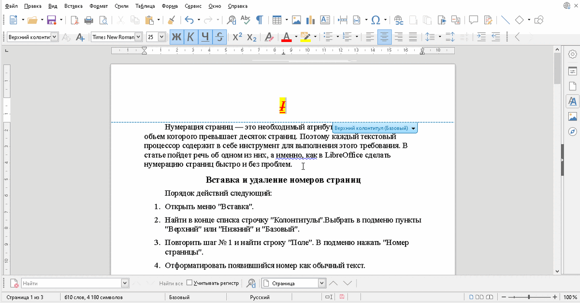Toggle italic (К) formatting
Viewport: 580px width, 303px height.
(191, 37)
